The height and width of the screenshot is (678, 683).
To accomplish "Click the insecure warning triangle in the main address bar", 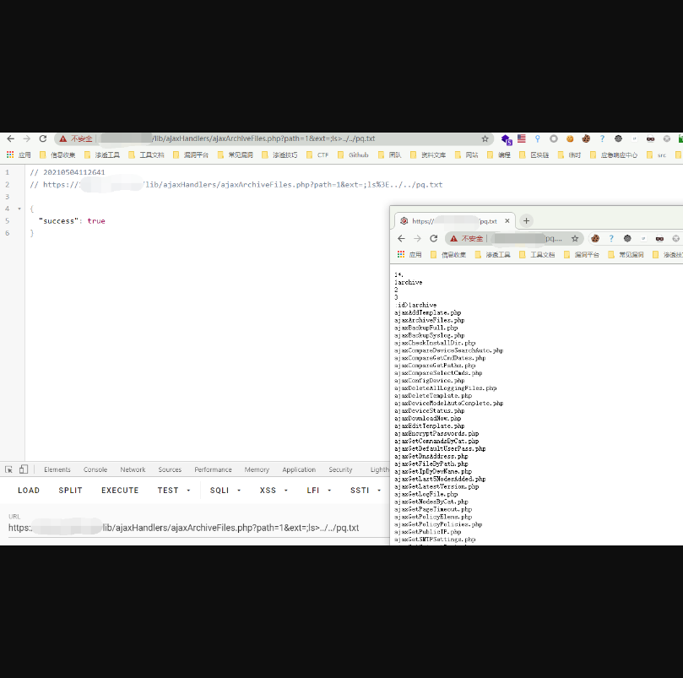I will pos(63,138).
